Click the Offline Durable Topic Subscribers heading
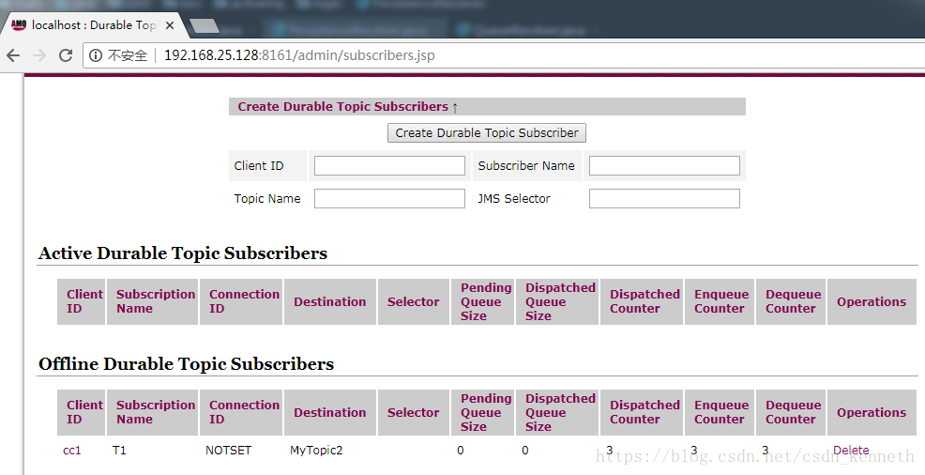 [187, 364]
